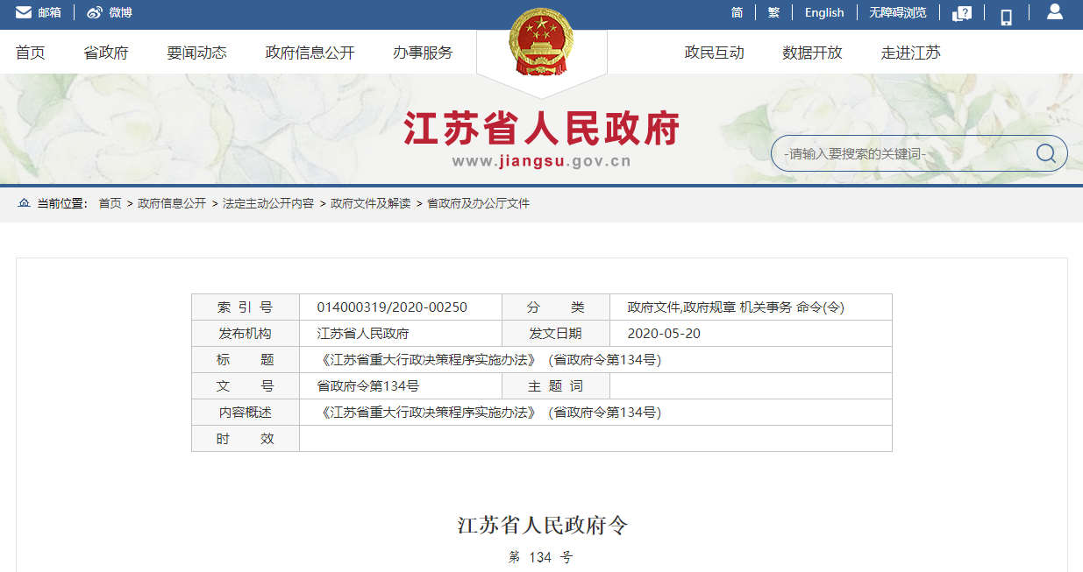Click the heading 江苏省人民政府令

(542, 526)
